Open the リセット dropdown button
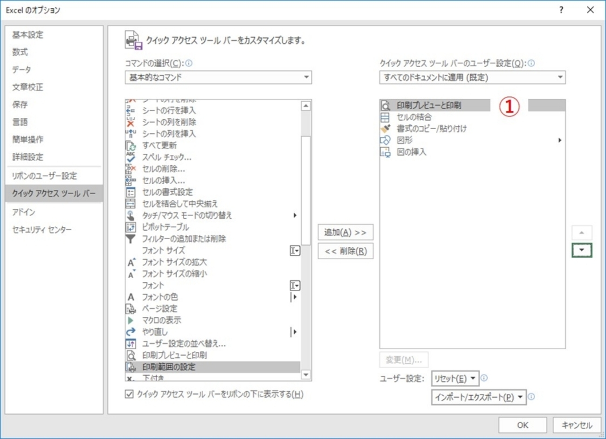 pos(455,378)
